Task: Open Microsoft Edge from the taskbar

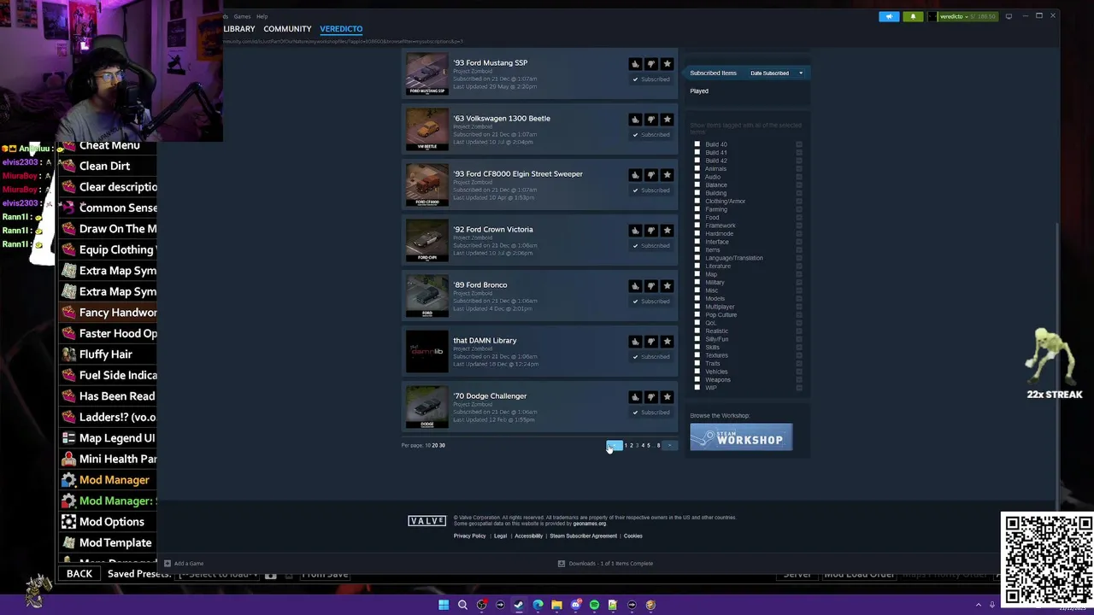Action: 538,605
